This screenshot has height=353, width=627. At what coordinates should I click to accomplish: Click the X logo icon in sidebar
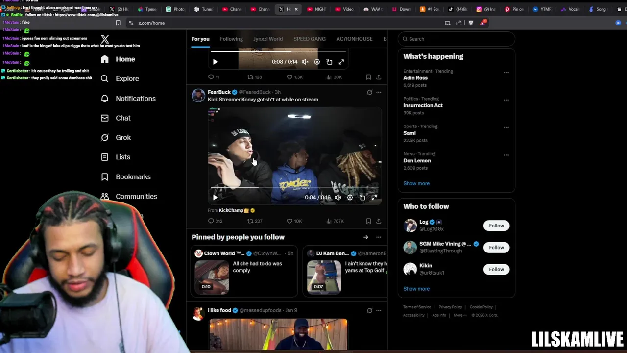pos(105,39)
